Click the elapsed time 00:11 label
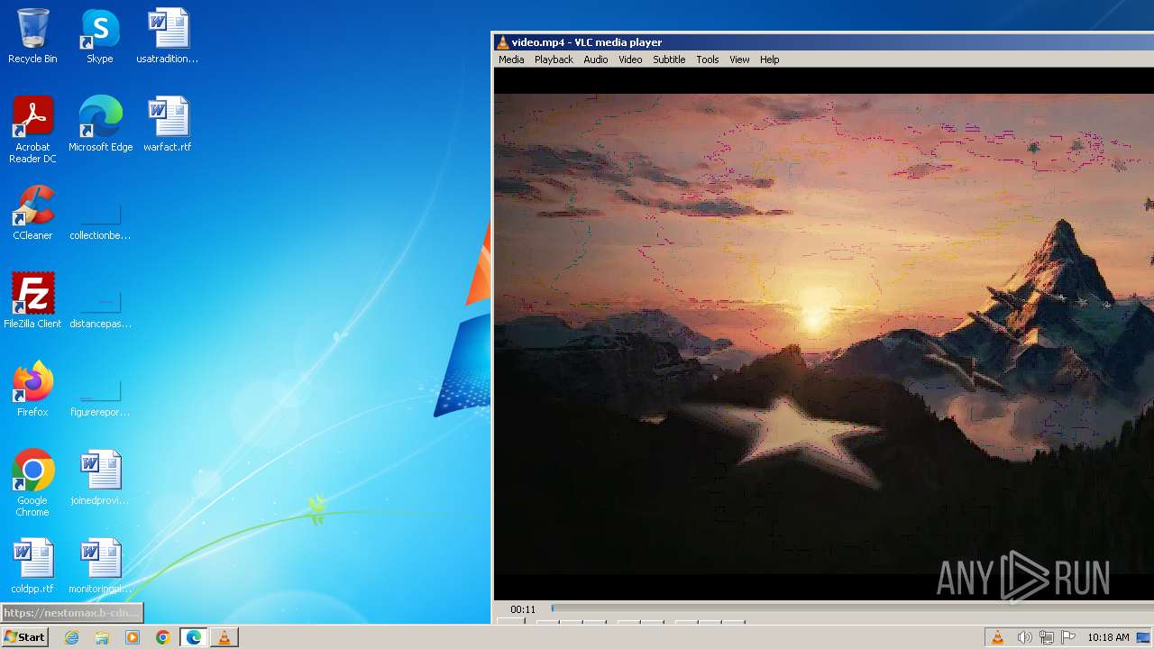The height and width of the screenshot is (649, 1154). click(x=523, y=609)
